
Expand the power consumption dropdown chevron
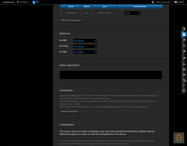coord(28,2)
